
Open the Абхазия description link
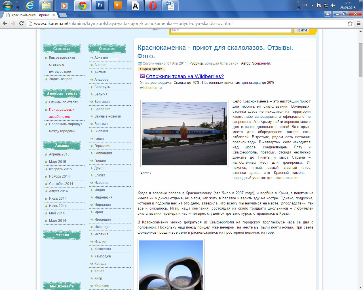(x=101, y=57)
